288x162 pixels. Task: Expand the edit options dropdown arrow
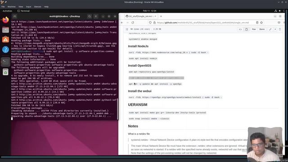click(275, 29)
